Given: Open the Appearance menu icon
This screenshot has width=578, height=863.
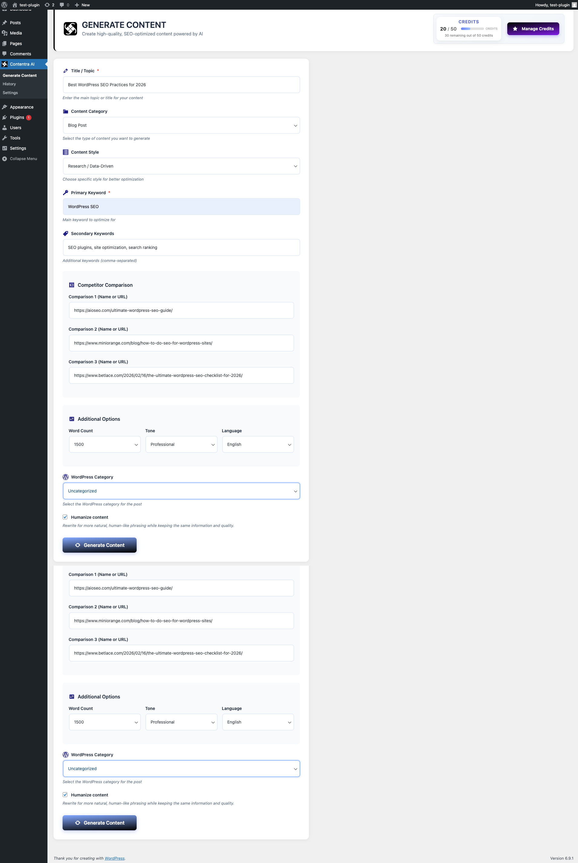Looking at the screenshot, I should pyautogui.click(x=5, y=107).
